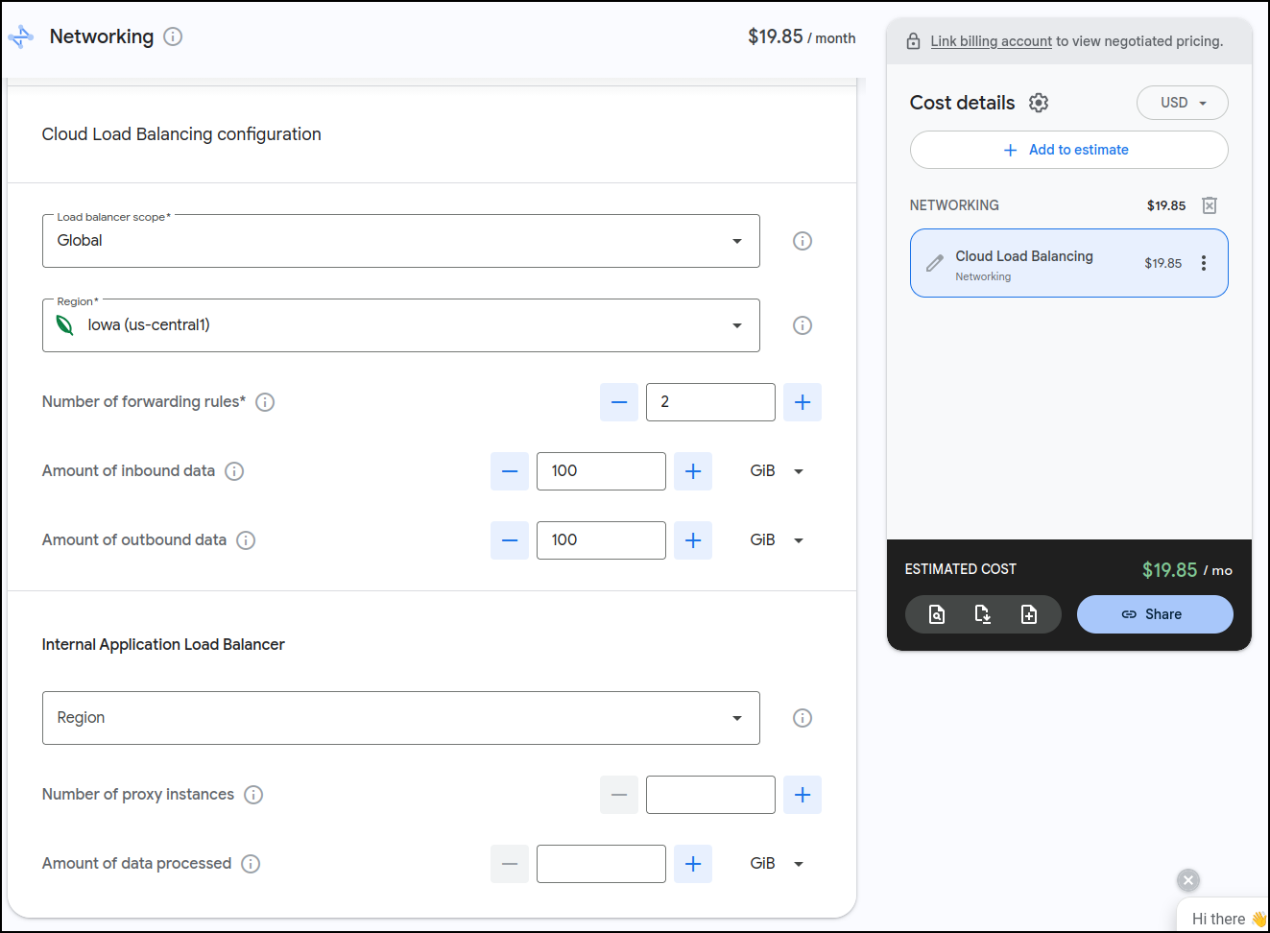Click the Amount of outbound data input field
Viewport: 1270px width, 933px height.
point(601,540)
